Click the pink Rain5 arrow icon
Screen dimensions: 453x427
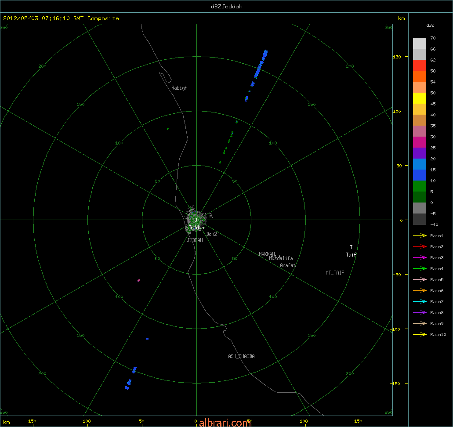point(420,280)
